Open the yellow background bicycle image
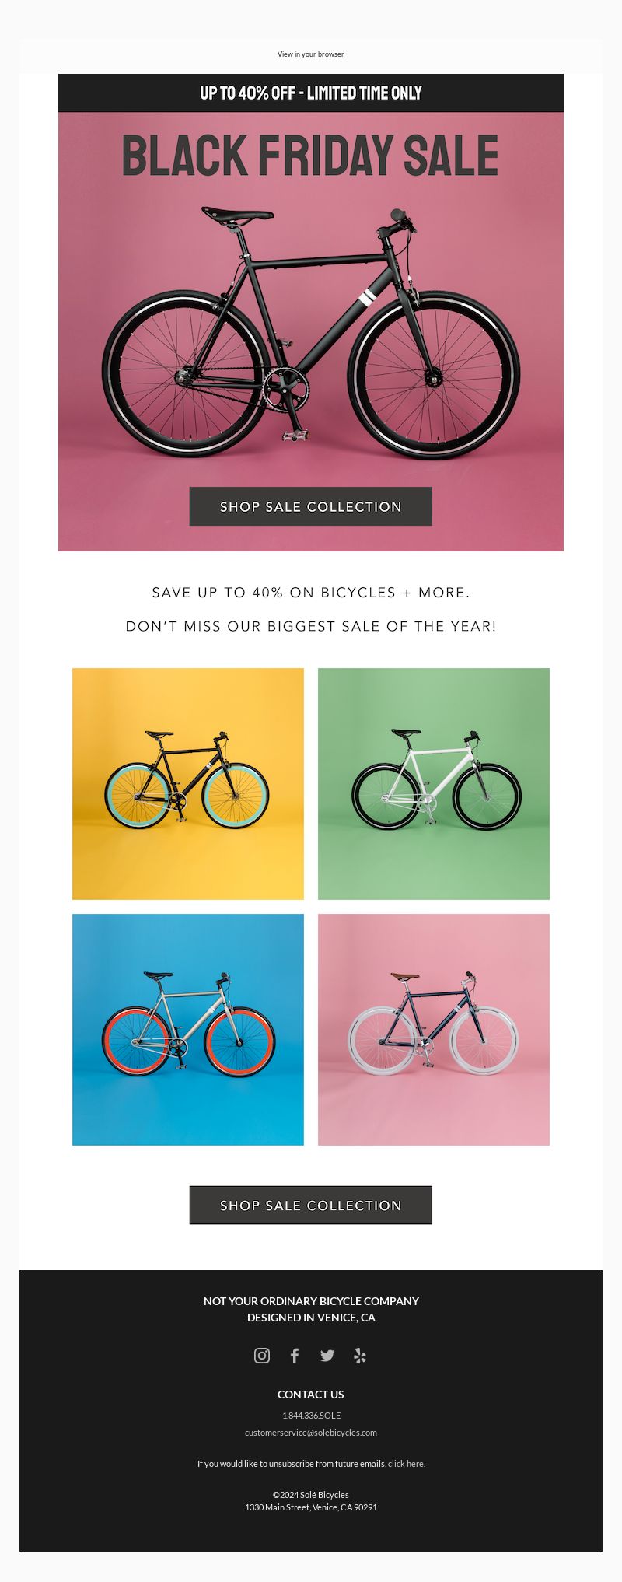This screenshot has width=622, height=1582. tap(188, 784)
